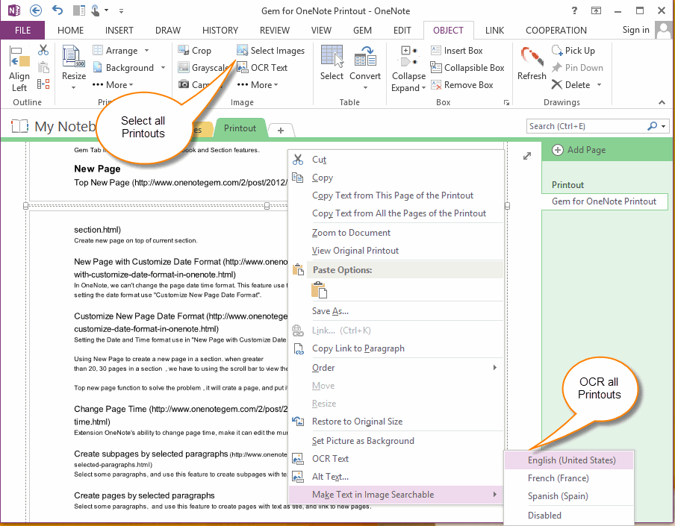The width and height of the screenshot is (675, 526).
Task: Select French (France) OCR language
Action: (x=569, y=478)
